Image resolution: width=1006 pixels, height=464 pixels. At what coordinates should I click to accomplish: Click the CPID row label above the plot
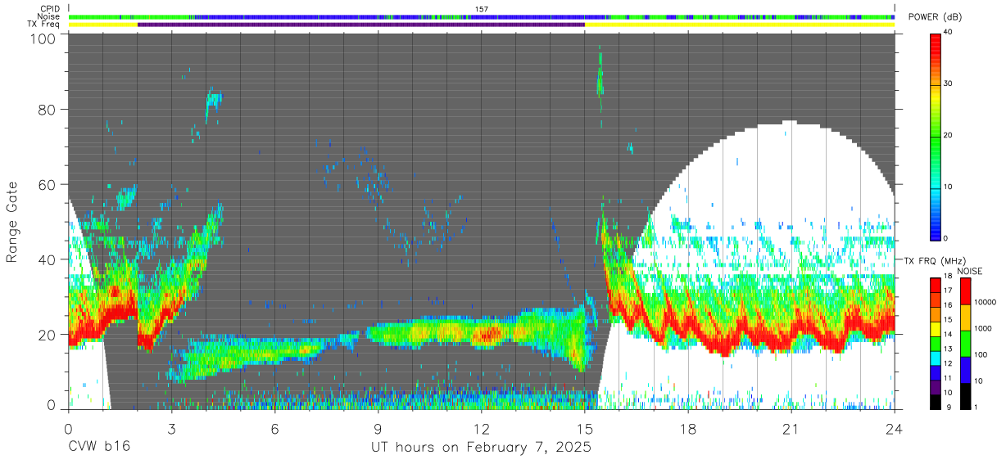(x=50, y=9)
